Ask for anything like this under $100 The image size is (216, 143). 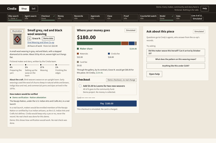176,66
